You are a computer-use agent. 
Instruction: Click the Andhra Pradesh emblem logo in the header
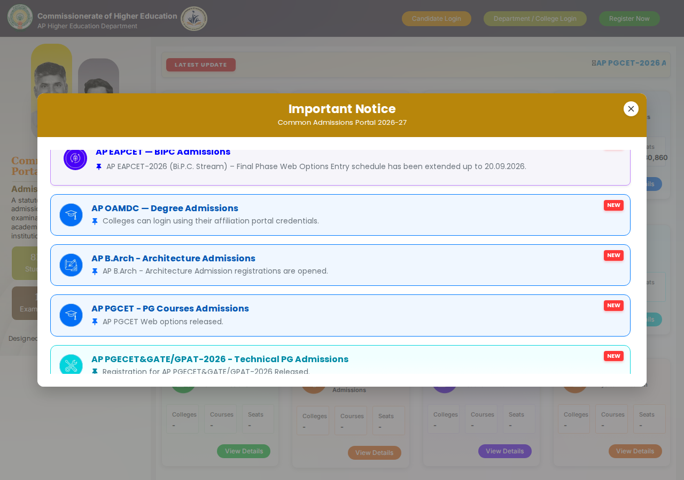[20, 17]
